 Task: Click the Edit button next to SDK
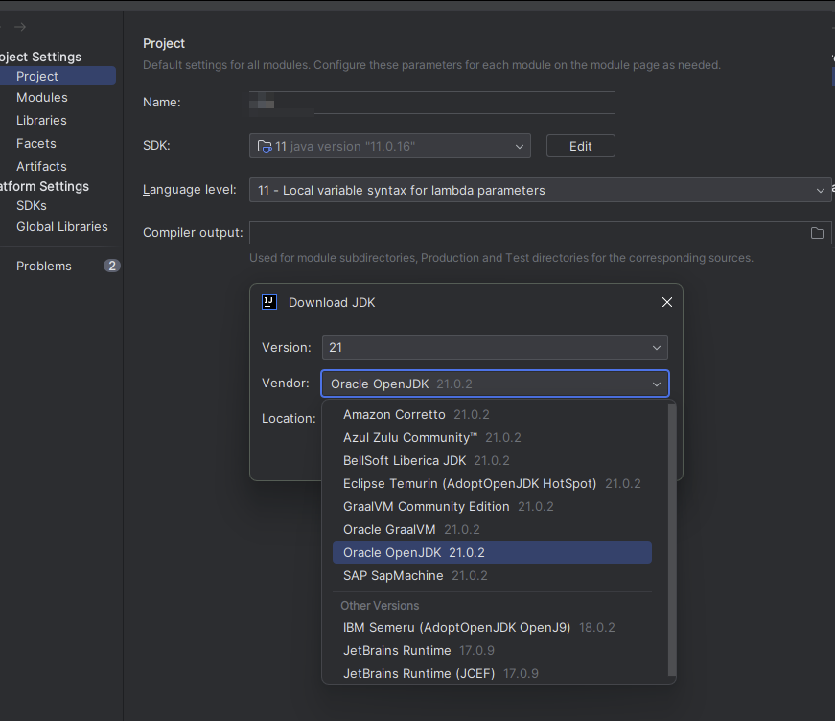coord(580,146)
